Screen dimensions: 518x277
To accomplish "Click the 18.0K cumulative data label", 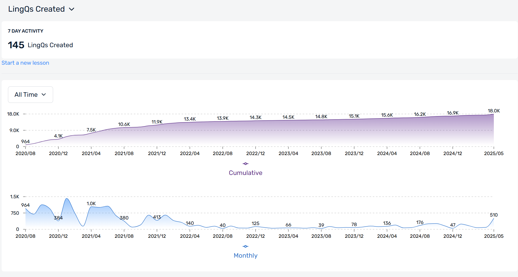I will (494, 111).
